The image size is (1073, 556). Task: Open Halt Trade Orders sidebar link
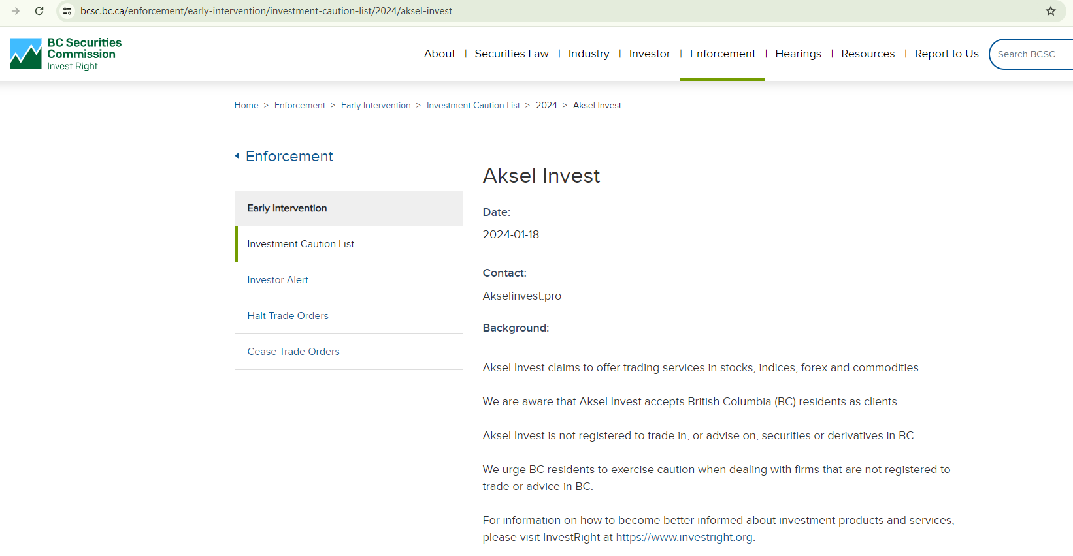[288, 316]
